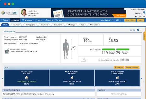Viewport: 146px width, 99px height.
Task: Click the power logout icon
Action: pyautogui.click(x=144, y=17)
